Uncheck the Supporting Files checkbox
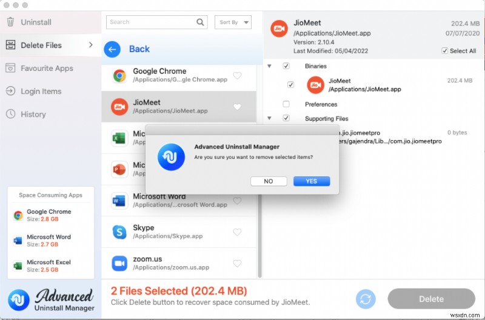 tap(286, 118)
